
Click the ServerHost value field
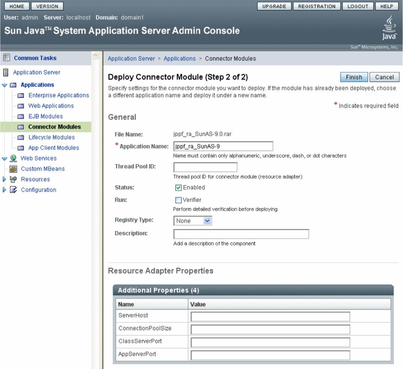[x=270, y=317]
